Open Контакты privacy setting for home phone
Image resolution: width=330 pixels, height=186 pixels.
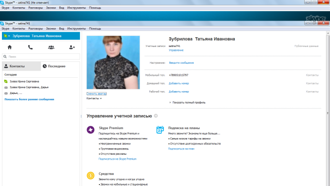[x=312, y=83]
